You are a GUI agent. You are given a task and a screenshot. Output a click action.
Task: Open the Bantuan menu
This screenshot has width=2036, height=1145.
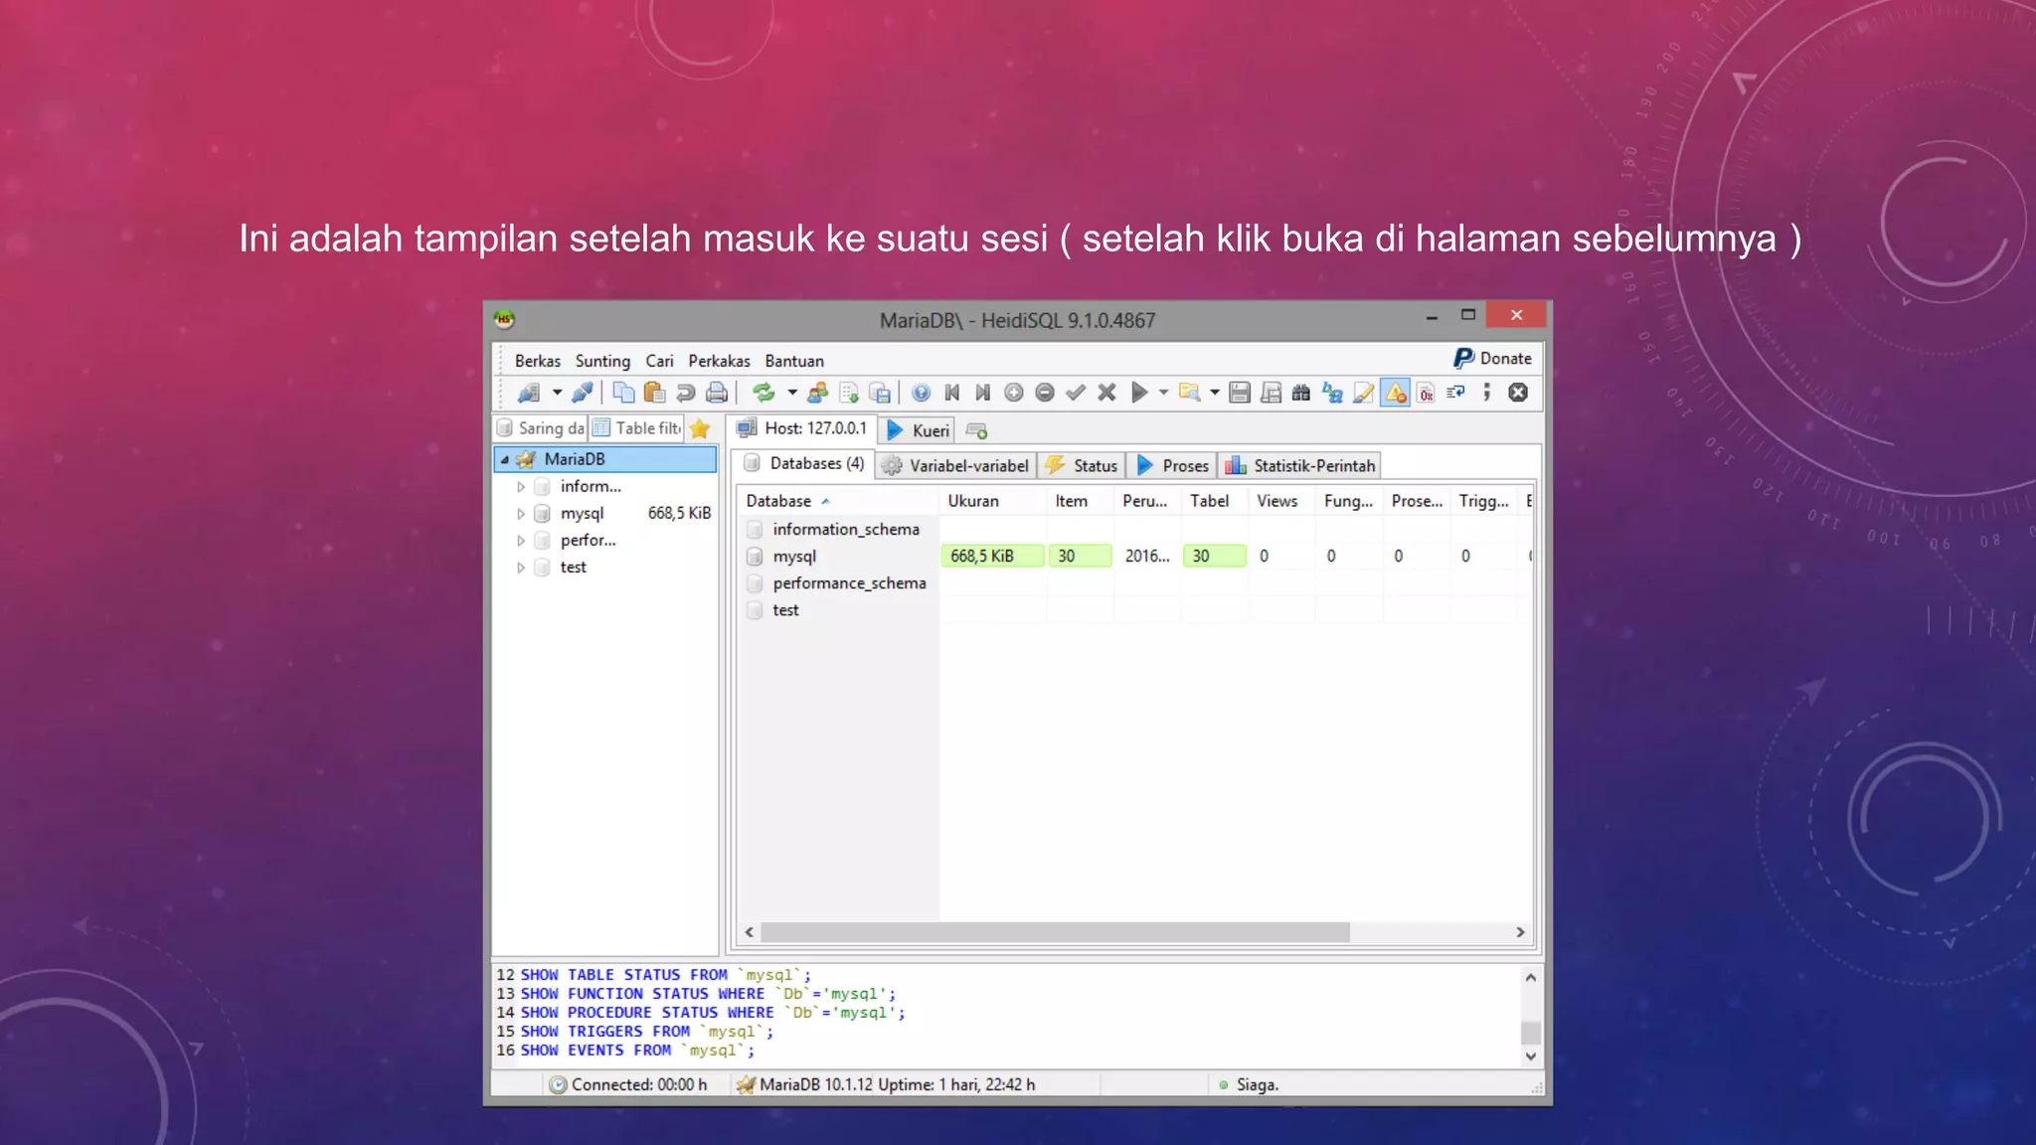[x=794, y=361]
